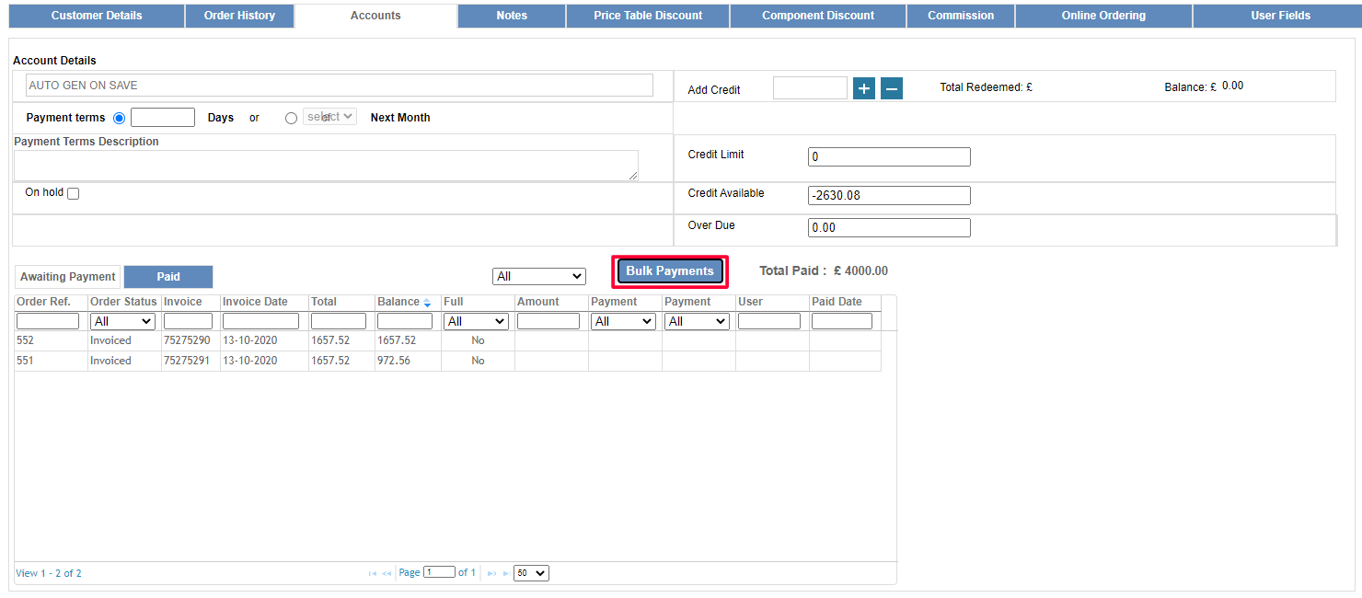The image size is (1362, 598).
Task: Jump to last page using pagination icon
Action: pyautogui.click(x=505, y=572)
